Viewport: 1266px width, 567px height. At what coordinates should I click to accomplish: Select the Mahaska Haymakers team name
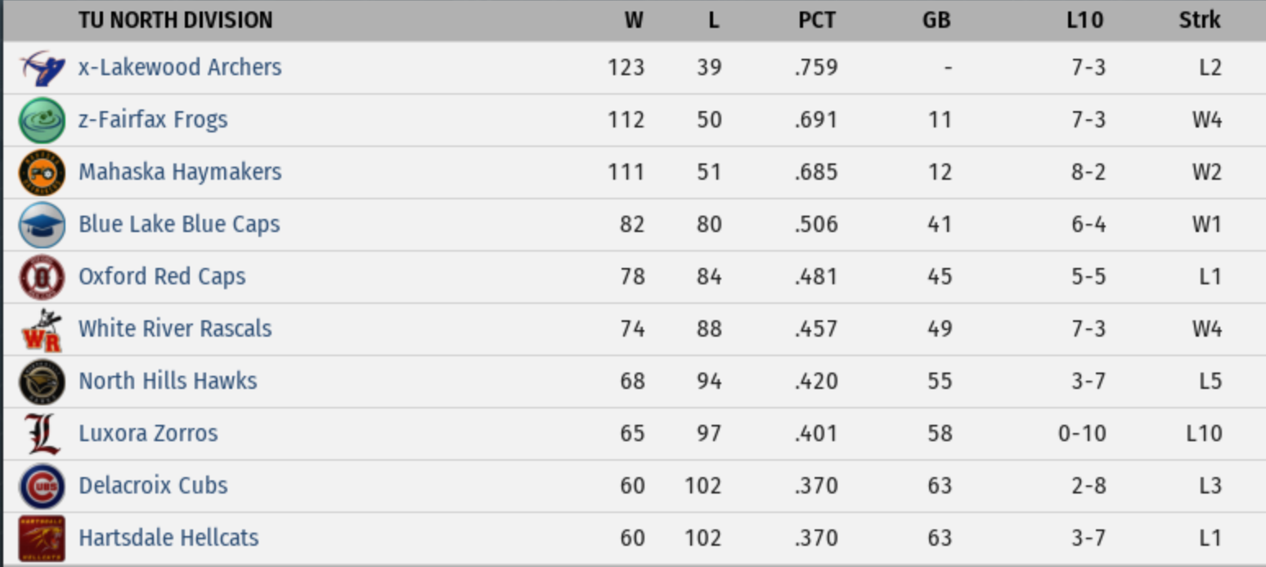180,172
